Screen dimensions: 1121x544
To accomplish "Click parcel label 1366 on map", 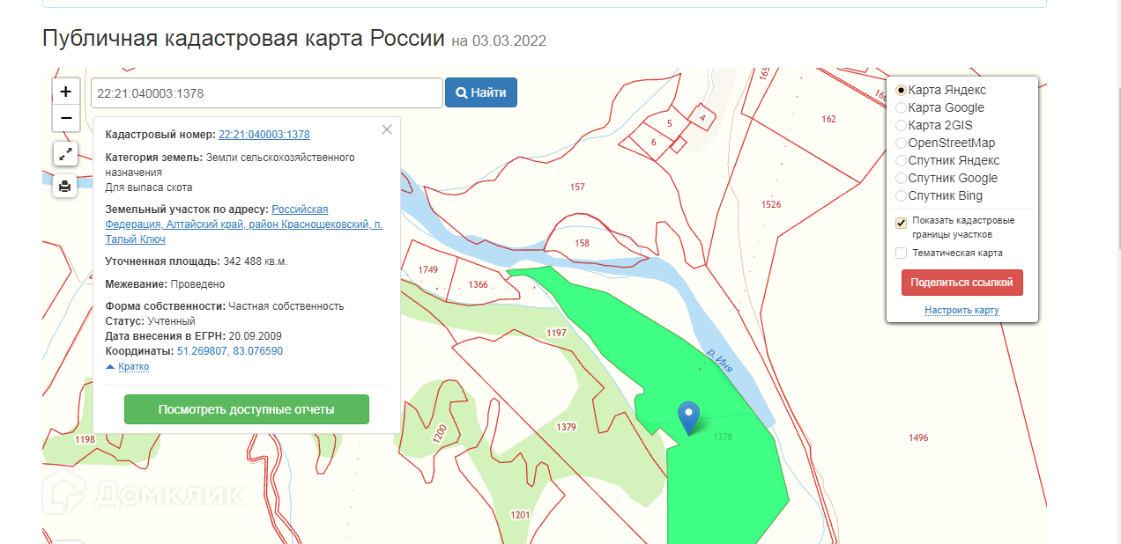I will point(479,284).
